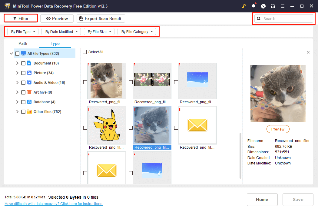Viewport: 318px width, 212px height.
Task: Click the Archive category icon
Action: [x=29, y=92]
